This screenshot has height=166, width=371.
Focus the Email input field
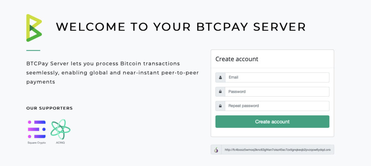(277, 77)
